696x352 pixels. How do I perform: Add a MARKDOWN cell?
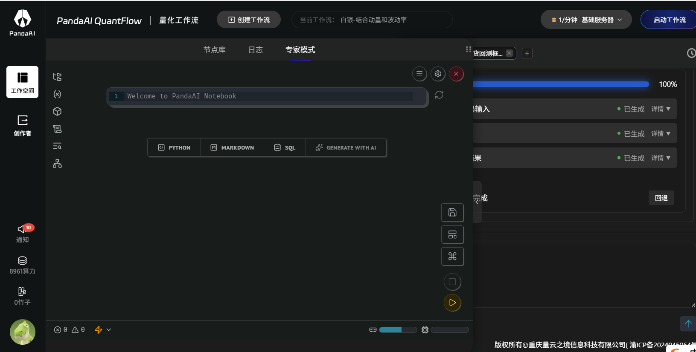[232, 147]
